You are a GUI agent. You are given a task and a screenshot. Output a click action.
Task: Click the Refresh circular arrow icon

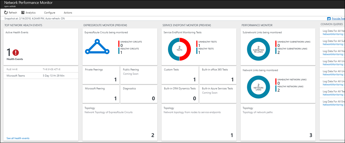click(6, 13)
